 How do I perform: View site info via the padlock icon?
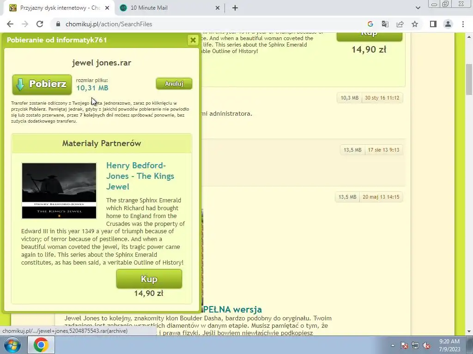59,24
